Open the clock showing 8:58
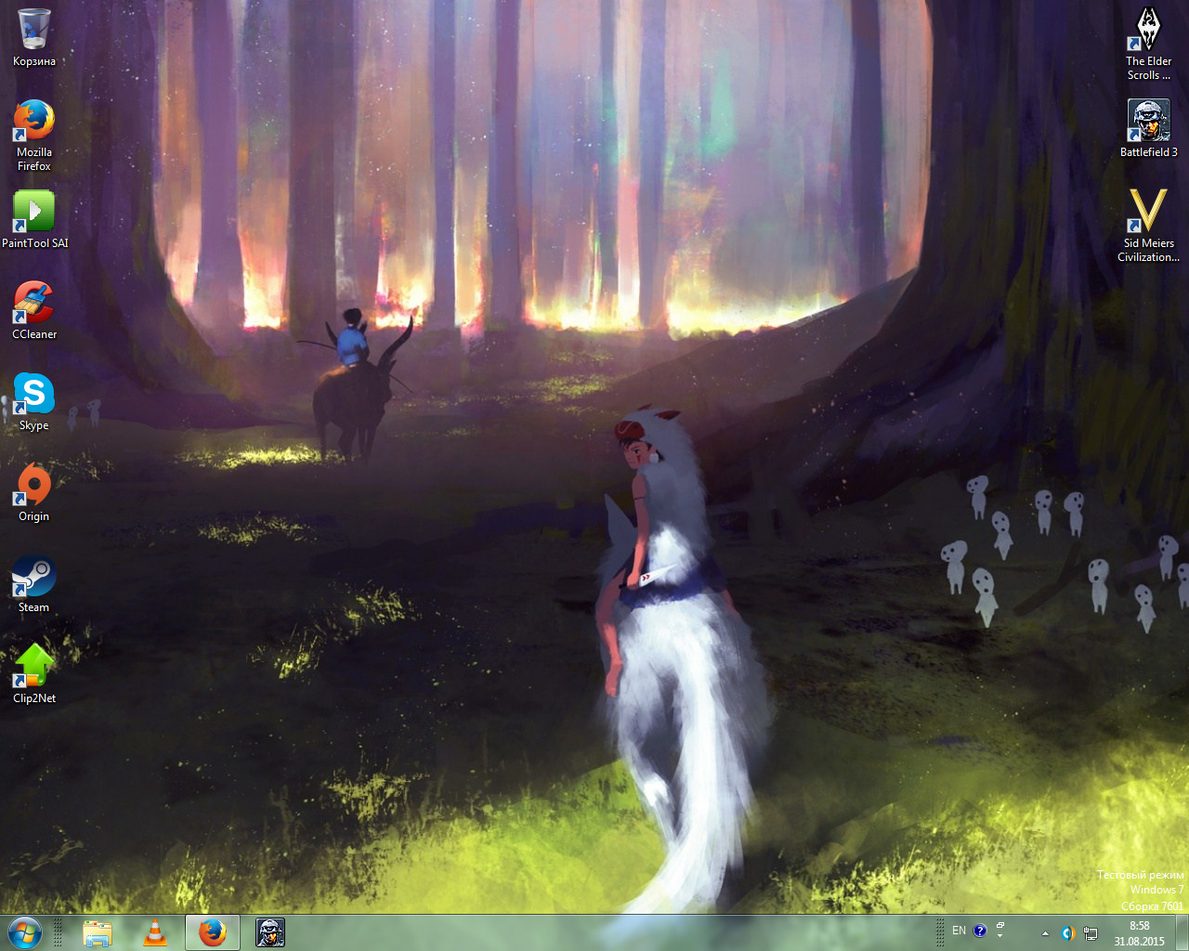1189x951 pixels. [1140, 932]
